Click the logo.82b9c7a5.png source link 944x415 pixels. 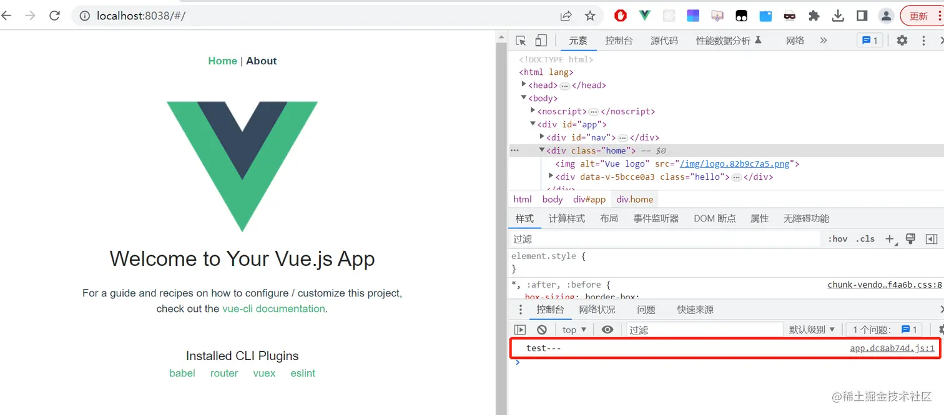click(735, 164)
